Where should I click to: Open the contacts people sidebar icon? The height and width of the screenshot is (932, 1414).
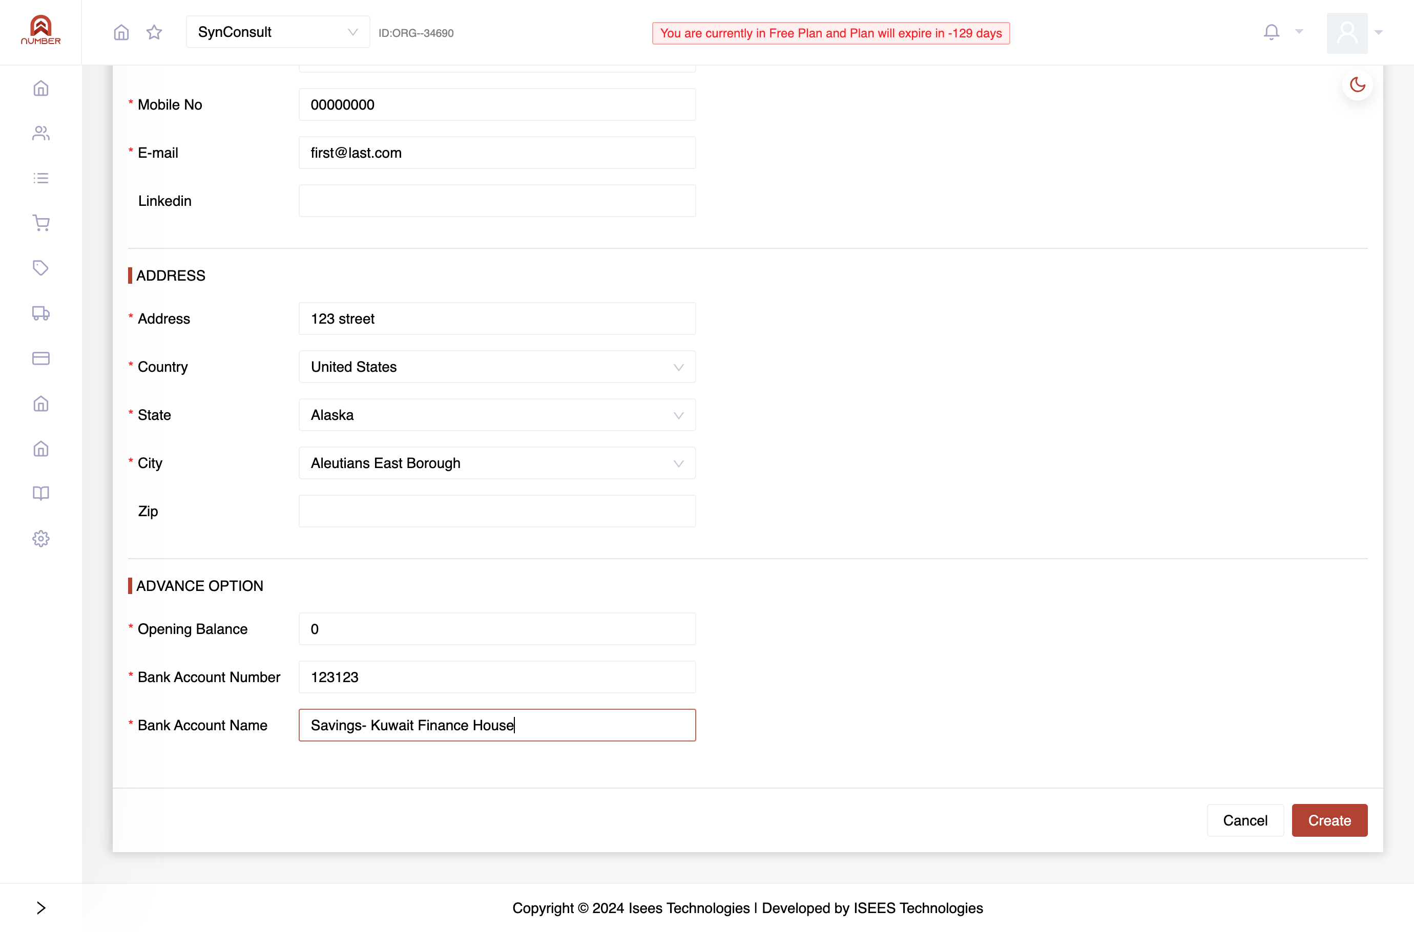41,133
